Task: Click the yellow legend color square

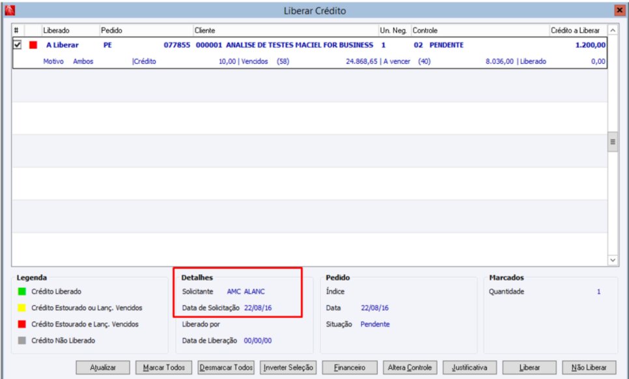Action: pyautogui.click(x=22, y=307)
